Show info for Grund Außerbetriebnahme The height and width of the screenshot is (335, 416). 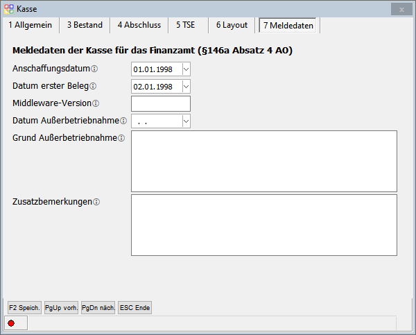pyautogui.click(x=121, y=138)
